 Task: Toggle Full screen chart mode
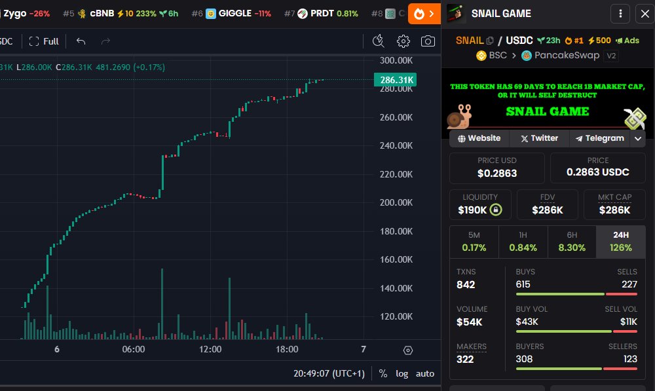tap(44, 41)
